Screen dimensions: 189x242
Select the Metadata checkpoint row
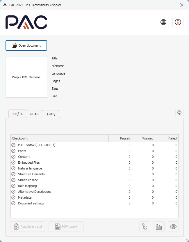94,197
